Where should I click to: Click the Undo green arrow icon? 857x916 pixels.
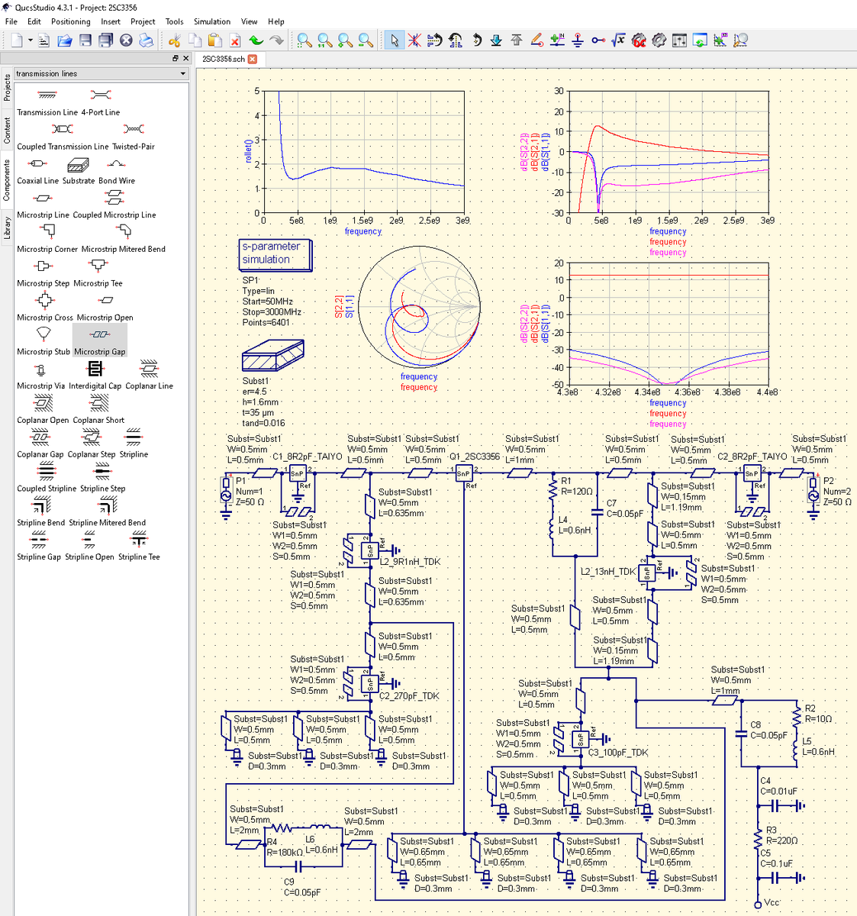(x=256, y=40)
